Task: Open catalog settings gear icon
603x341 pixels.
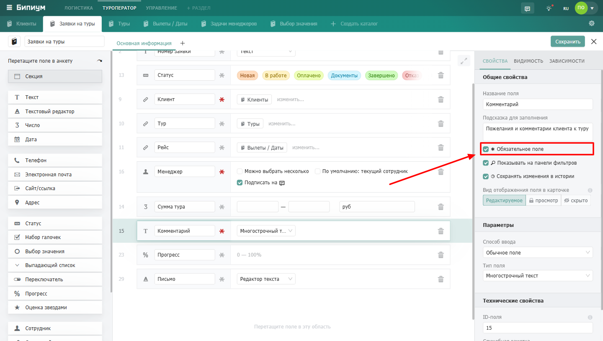Action: coord(592,23)
